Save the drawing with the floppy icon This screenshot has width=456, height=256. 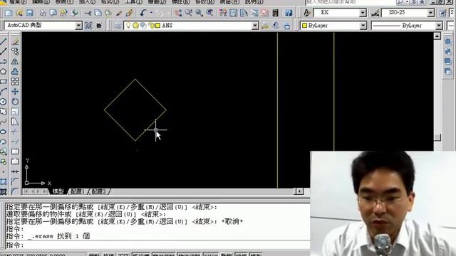tap(29, 13)
